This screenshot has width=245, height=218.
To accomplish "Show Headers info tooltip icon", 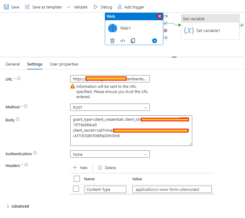I will 26,165.
